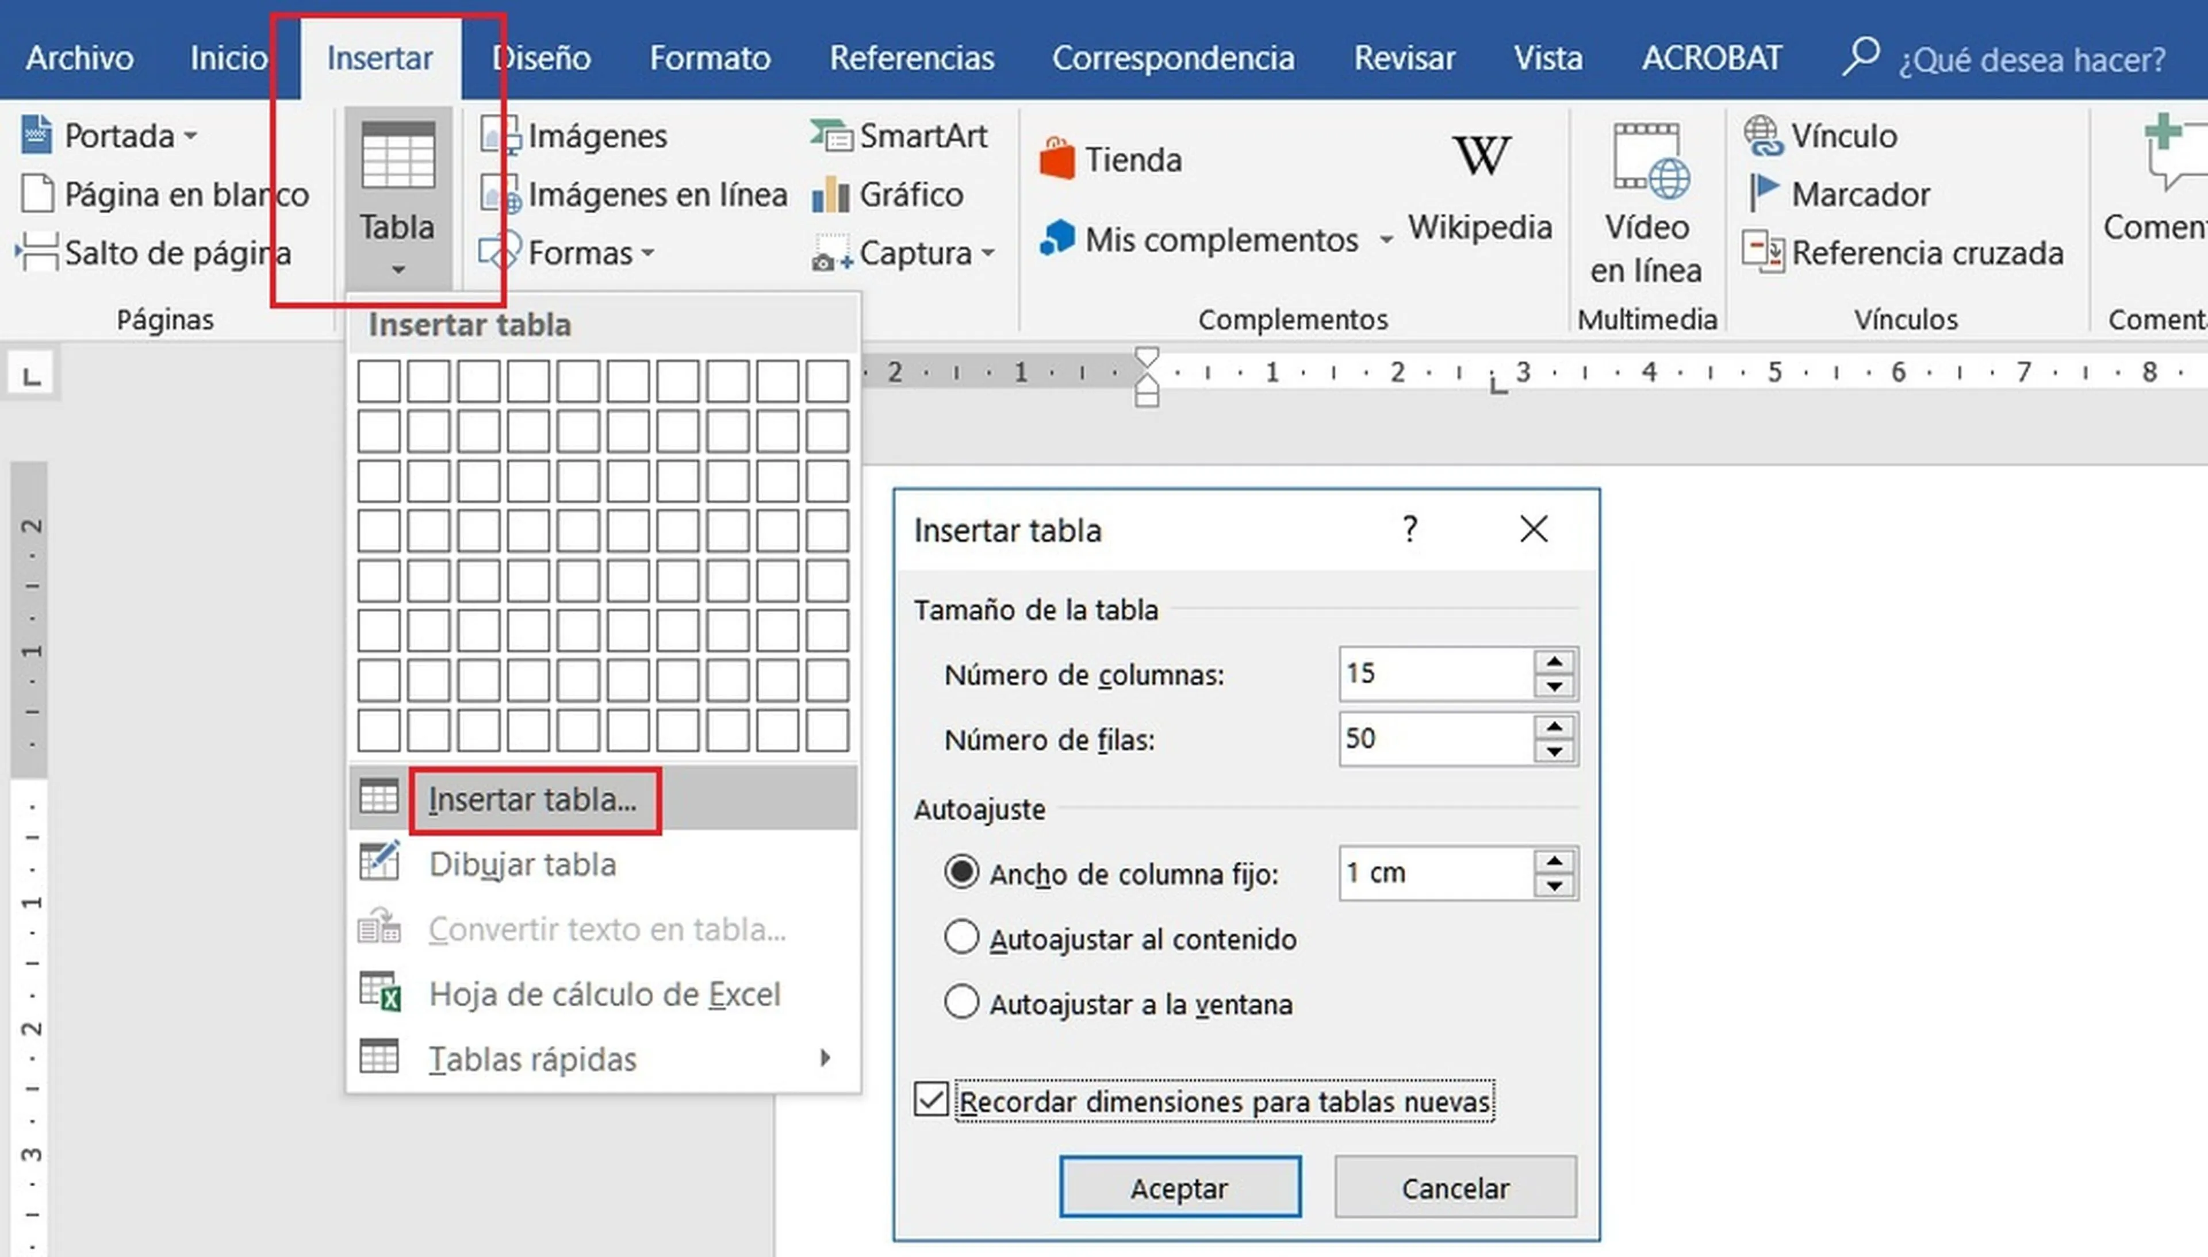Image resolution: width=2208 pixels, height=1257 pixels.
Task: Open the Tienda store add-in
Action: pyautogui.click(x=1110, y=160)
